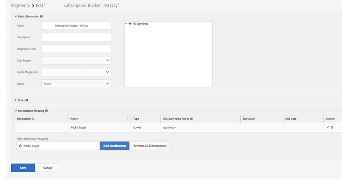
Task: Click the All Segments folder icon
Action: point(130,24)
